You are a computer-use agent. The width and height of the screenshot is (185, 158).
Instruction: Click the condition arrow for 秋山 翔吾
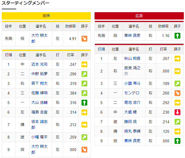(177, 59)
